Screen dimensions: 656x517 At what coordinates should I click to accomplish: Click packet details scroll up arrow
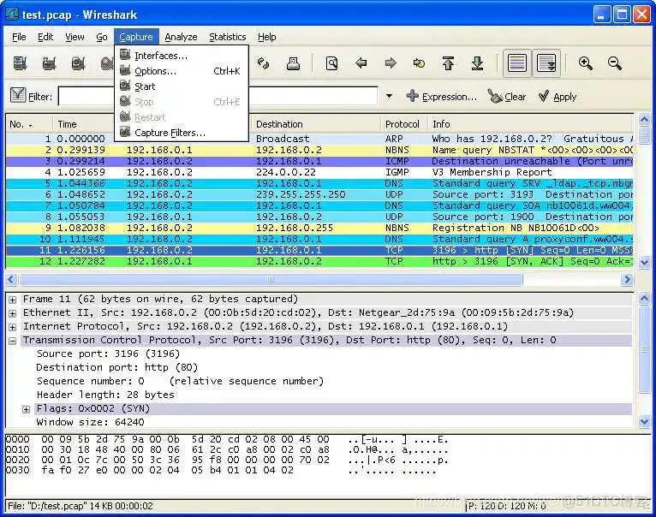point(644,298)
